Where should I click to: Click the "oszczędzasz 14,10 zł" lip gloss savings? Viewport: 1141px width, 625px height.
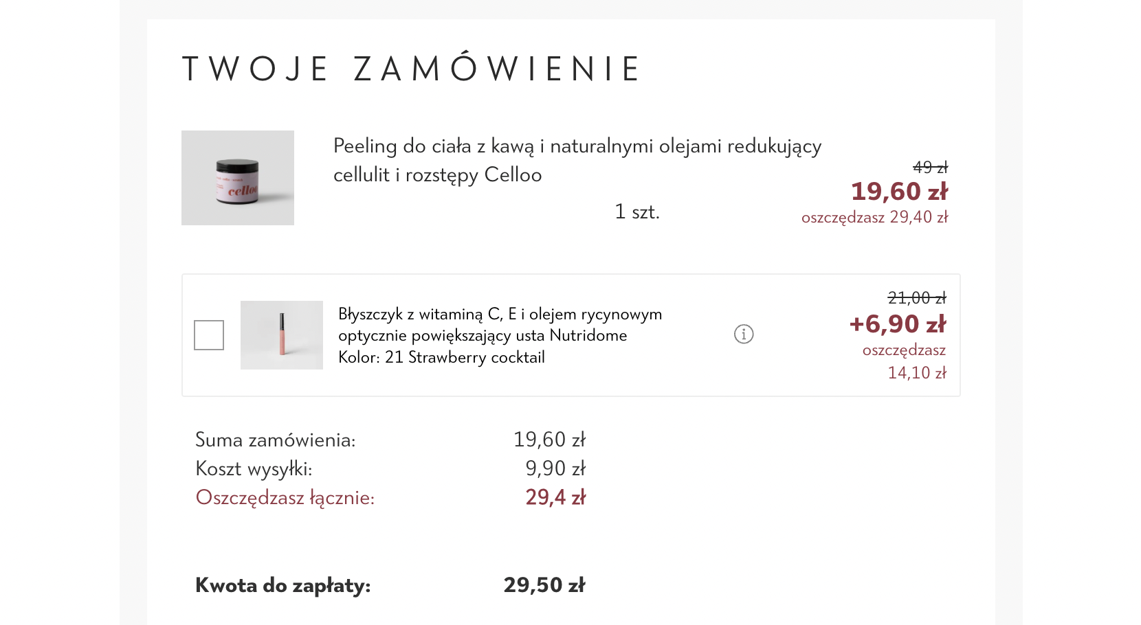coord(904,361)
